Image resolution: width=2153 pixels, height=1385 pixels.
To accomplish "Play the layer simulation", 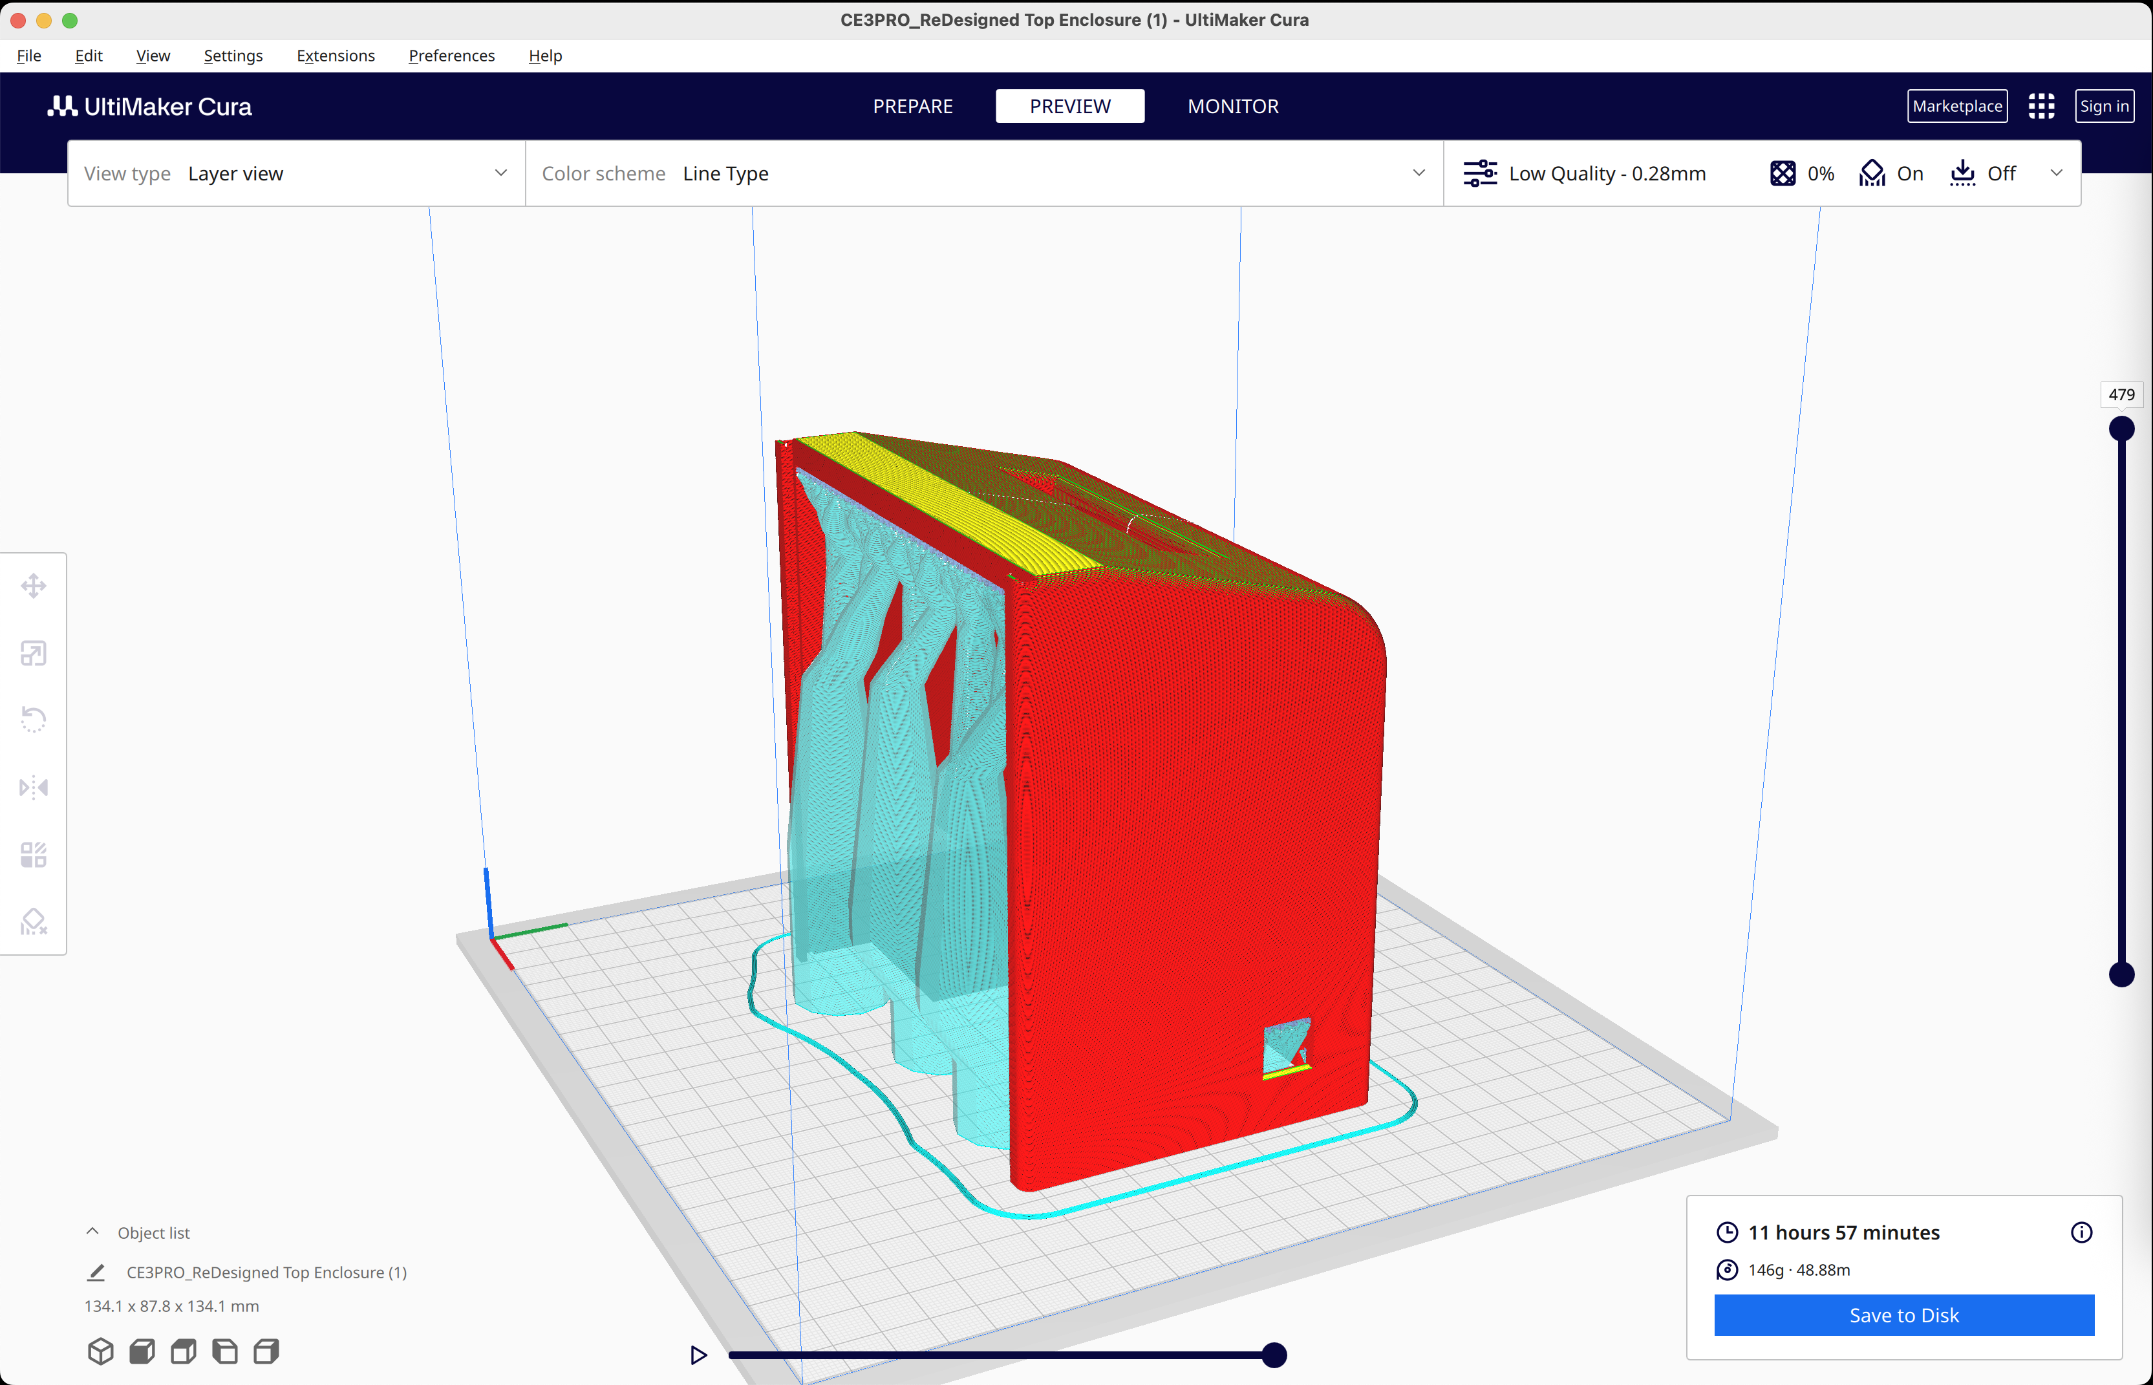I will pos(698,1355).
